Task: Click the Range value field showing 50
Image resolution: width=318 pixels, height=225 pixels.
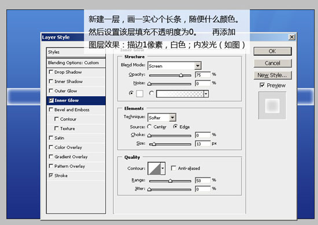Action: [x=203, y=180]
